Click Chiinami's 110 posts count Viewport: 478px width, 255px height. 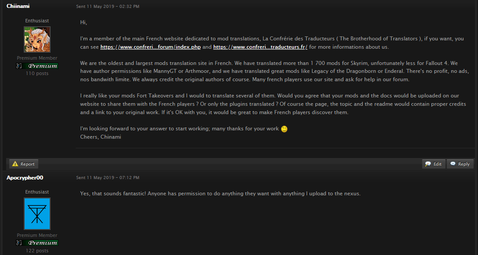tap(37, 73)
